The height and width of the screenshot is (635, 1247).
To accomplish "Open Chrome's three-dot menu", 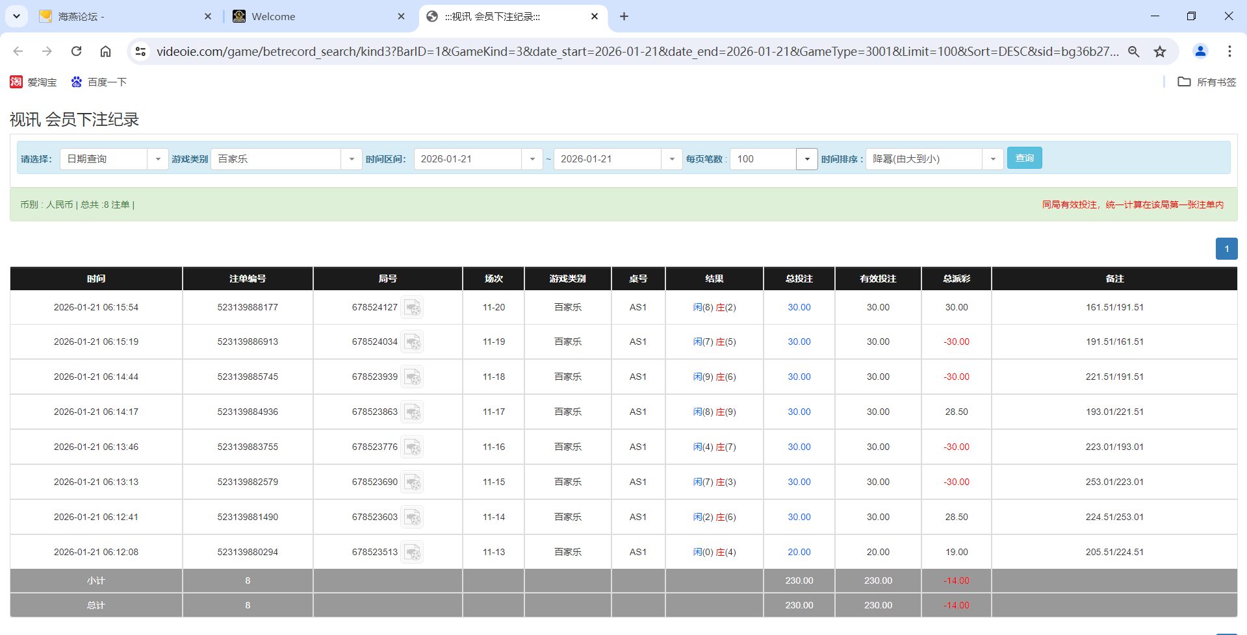I will point(1230,51).
